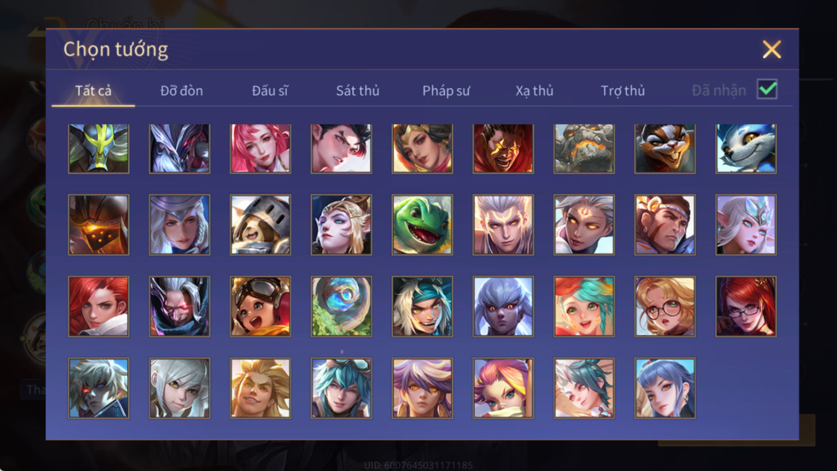Switch to the Đỡ đòn tab
This screenshot has width=837, height=471.
click(x=182, y=91)
